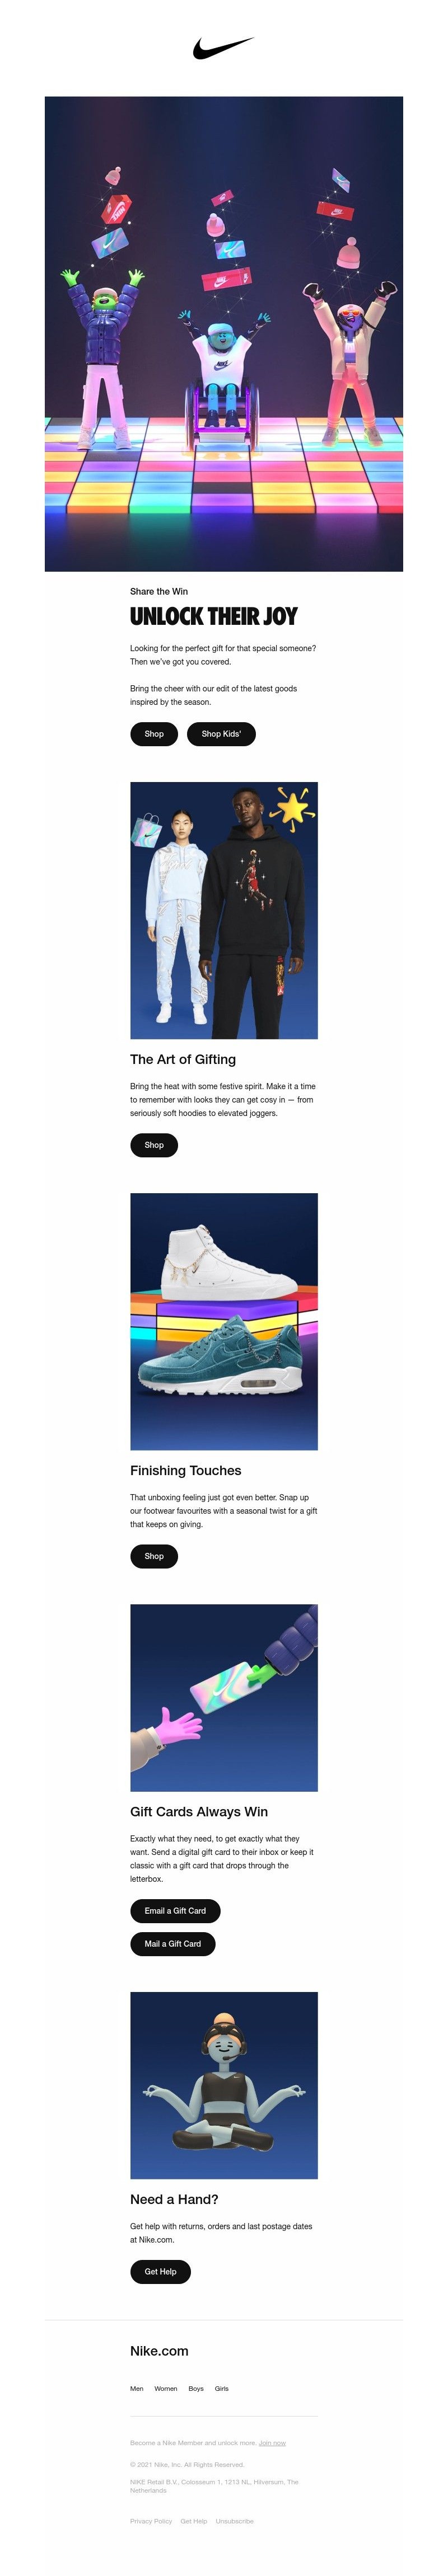Select Women in footer navigation
Screen dimensions: 448x2576
pyautogui.click(x=166, y=2388)
